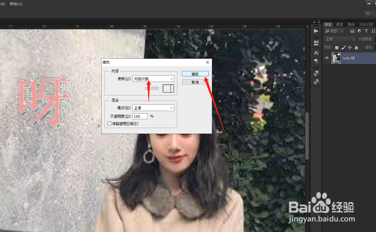The width and height of the screenshot is (376, 232).
Task: Minimize the Photoshop window
Action: pyautogui.click(x=369, y=3)
